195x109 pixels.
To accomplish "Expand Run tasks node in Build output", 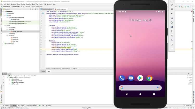I will pos(10,84).
